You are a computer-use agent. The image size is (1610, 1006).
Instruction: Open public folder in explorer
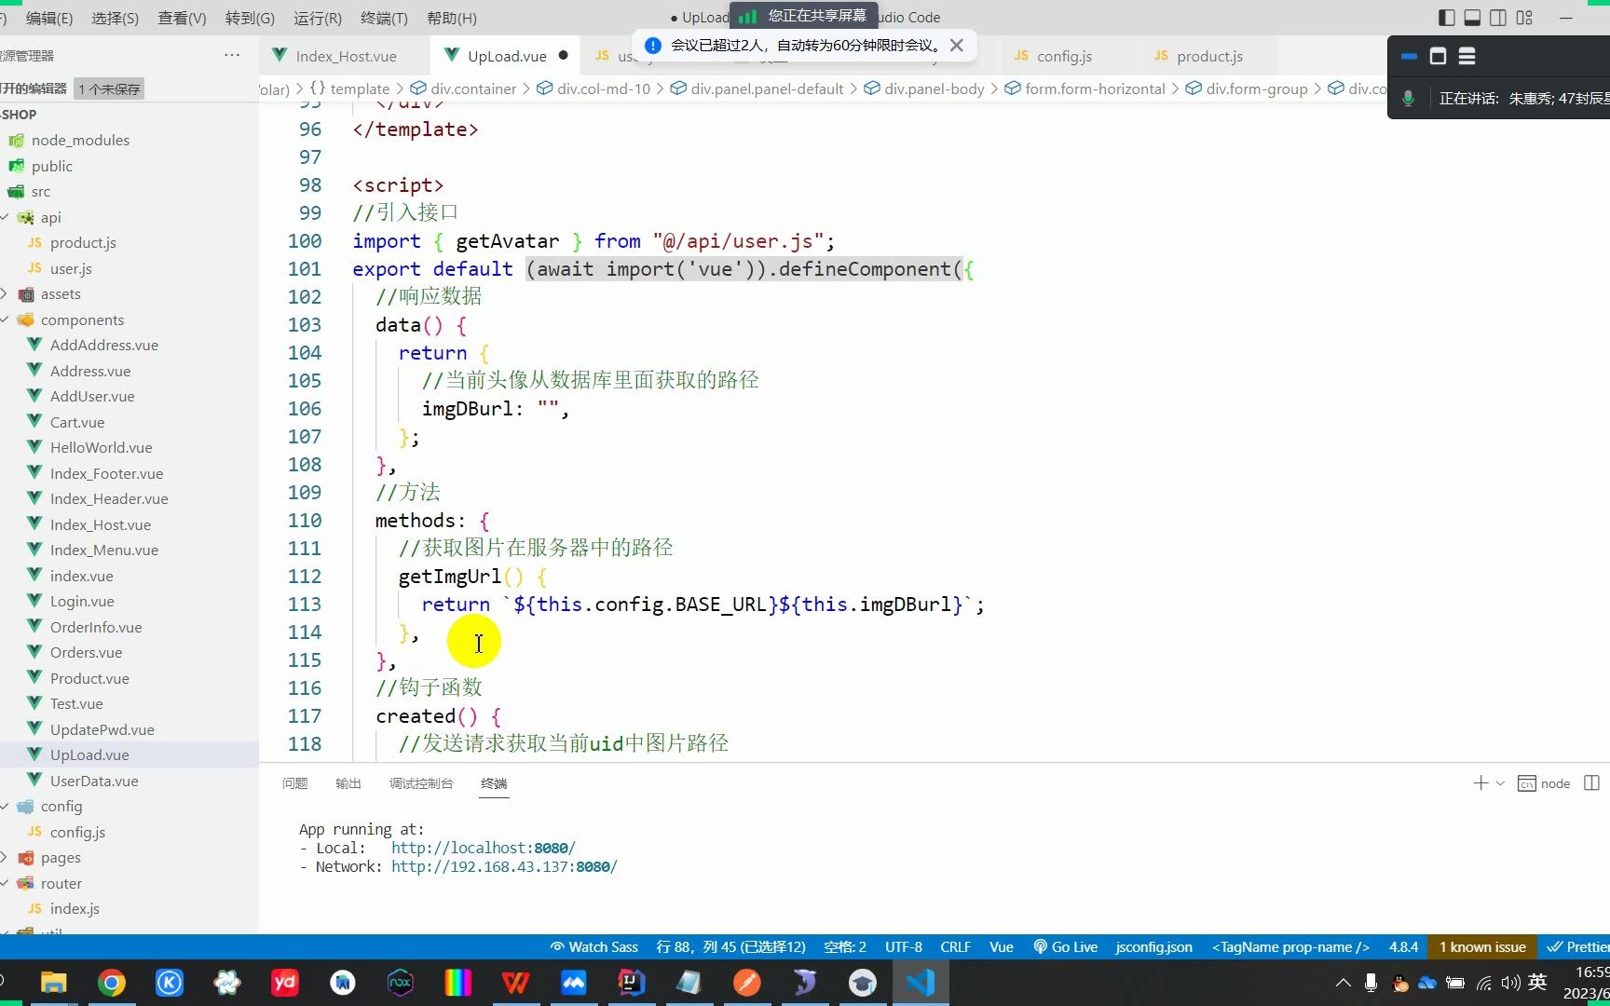51,166
